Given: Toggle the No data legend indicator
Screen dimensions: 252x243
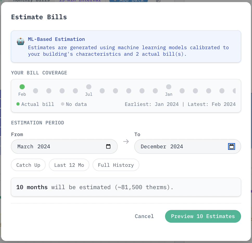Looking at the screenshot, I should 62,104.
